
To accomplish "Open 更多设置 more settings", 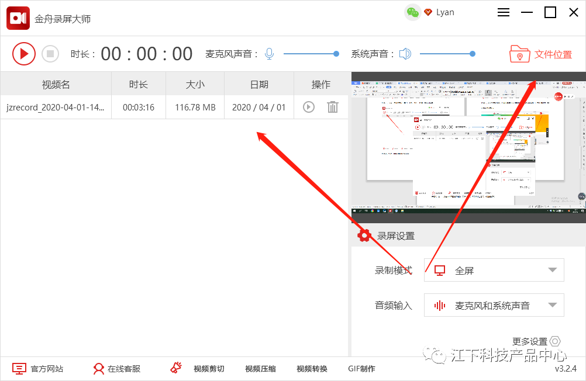I will coord(536,341).
